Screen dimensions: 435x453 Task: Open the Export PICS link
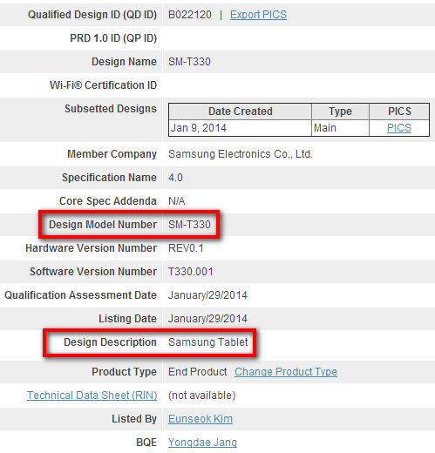(258, 15)
